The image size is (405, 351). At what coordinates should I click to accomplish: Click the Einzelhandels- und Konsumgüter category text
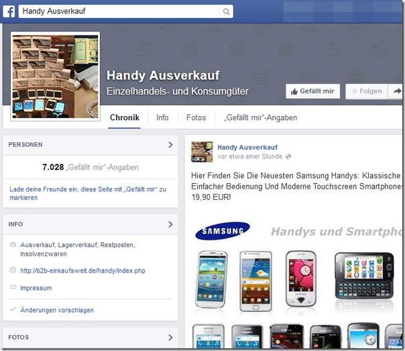click(178, 91)
